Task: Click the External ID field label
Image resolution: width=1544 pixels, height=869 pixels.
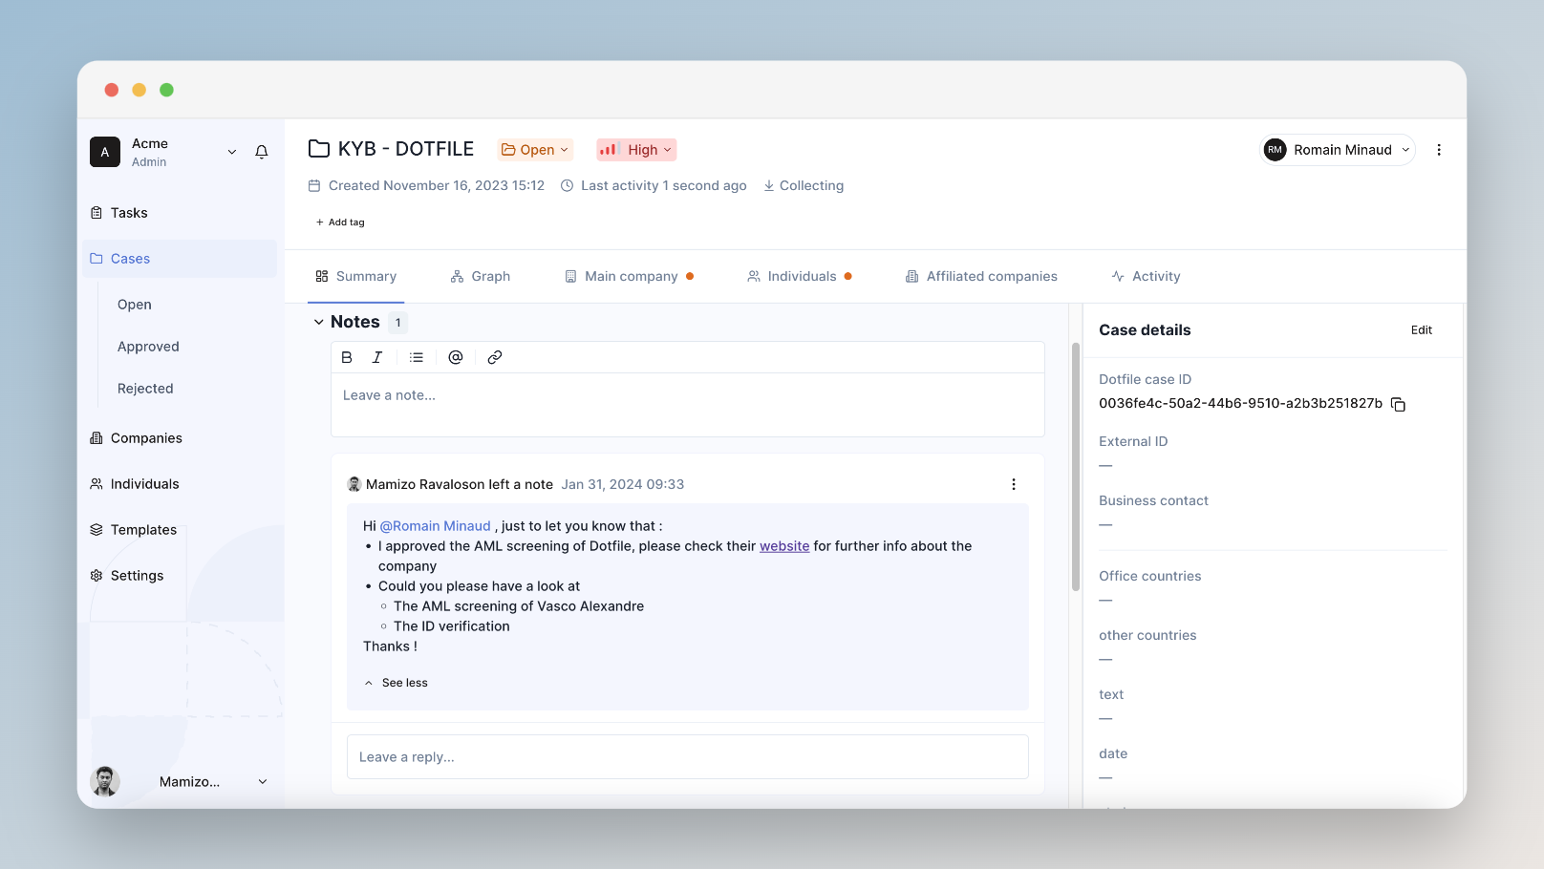Action: 1133,441
